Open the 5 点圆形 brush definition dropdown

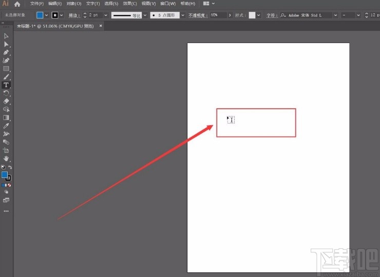click(183, 15)
